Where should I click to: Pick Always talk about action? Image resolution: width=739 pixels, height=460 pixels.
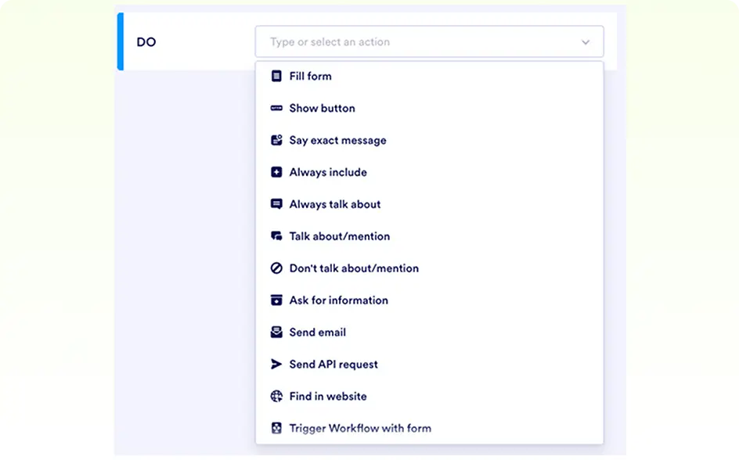(x=335, y=204)
